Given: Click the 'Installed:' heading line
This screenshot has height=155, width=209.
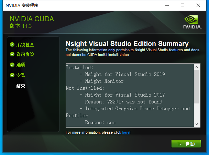Looking at the screenshot, I should 79,67.
